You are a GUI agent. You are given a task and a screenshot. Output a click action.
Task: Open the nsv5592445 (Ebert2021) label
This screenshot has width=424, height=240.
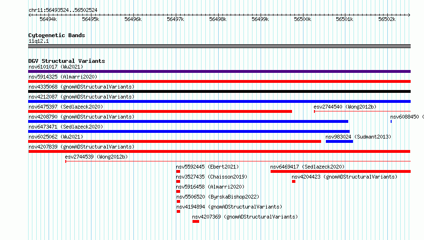click(207, 167)
